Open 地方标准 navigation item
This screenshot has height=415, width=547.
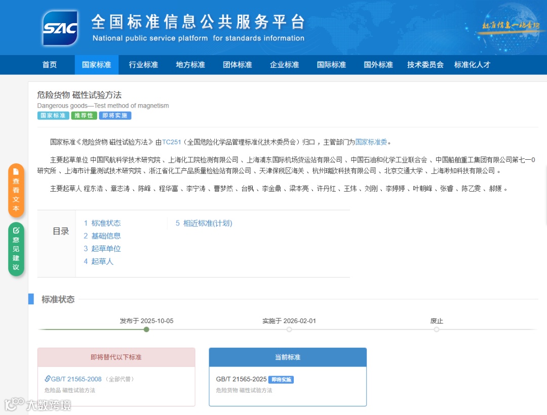tap(190, 65)
